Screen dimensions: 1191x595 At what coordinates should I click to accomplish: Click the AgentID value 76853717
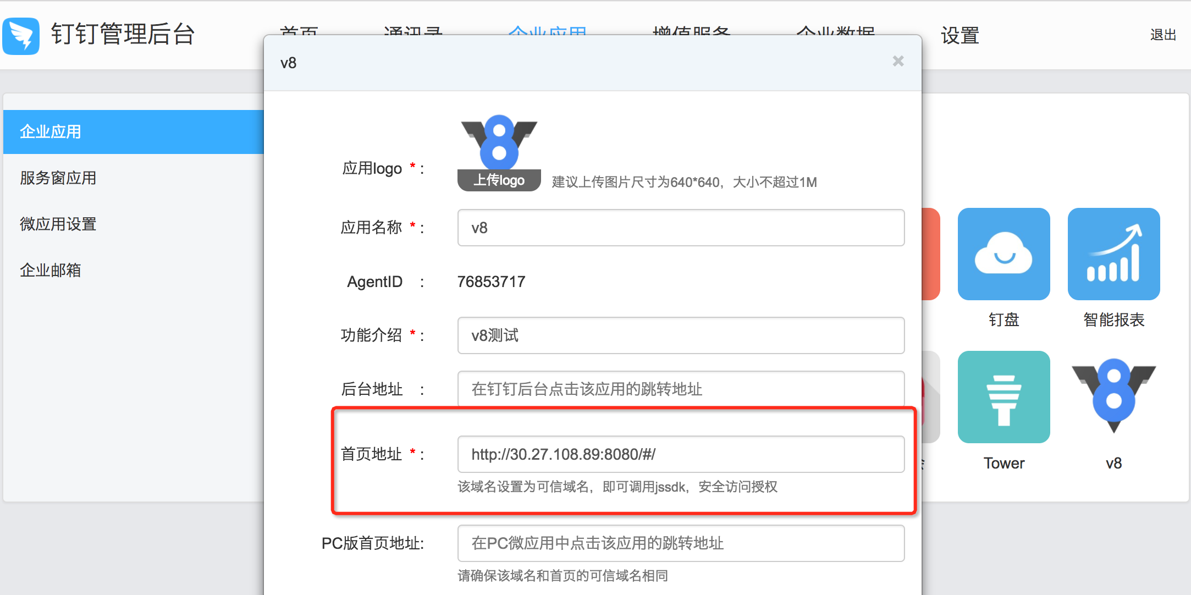click(x=491, y=282)
